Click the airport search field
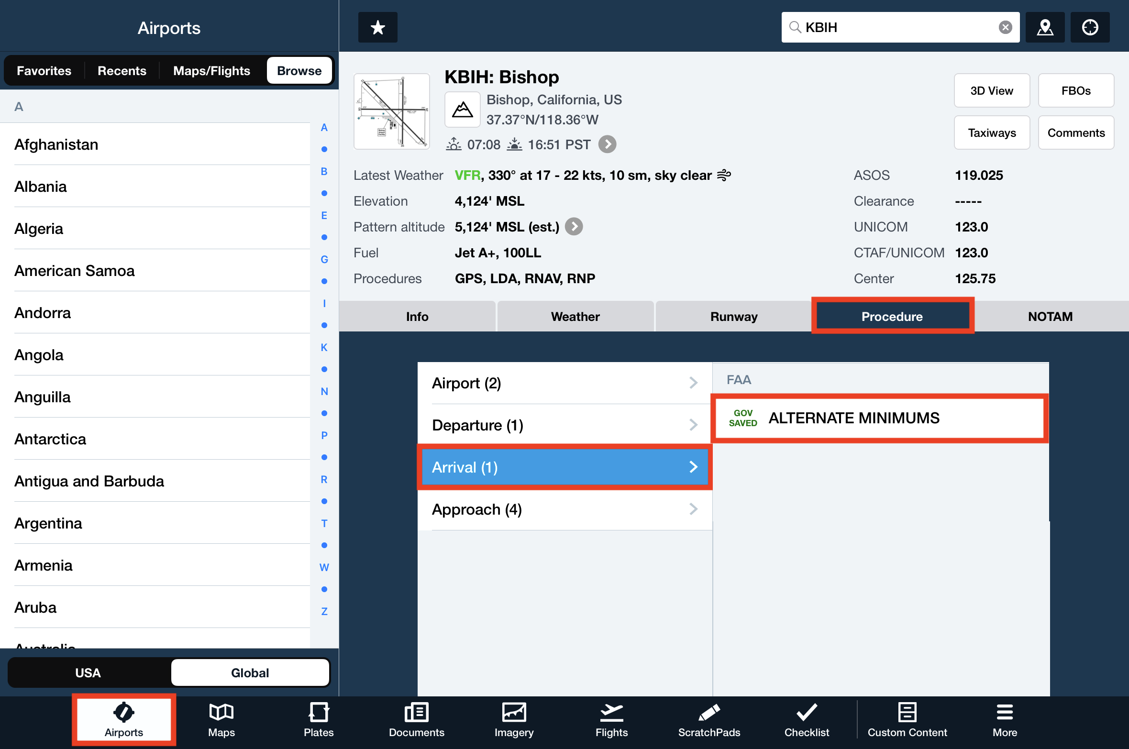 [x=900, y=27]
